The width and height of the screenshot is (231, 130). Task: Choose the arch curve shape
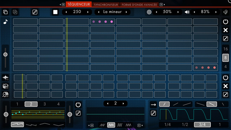click(x=45, y=124)
